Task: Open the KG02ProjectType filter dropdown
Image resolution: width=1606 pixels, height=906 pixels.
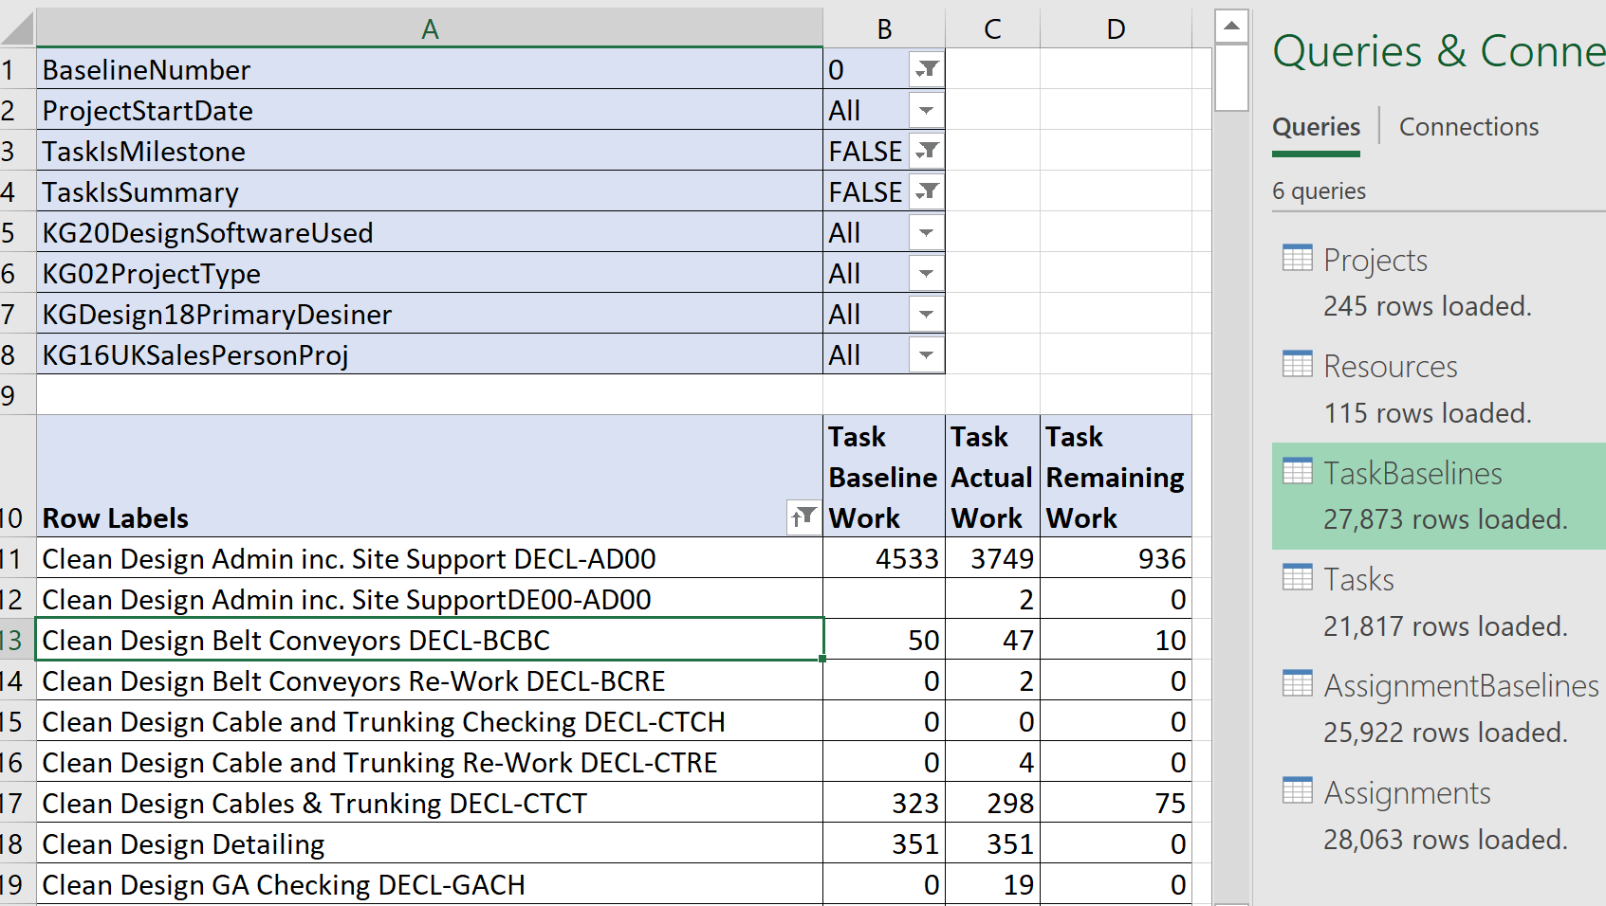Action: pyautogui.click(x=926, y=273)
